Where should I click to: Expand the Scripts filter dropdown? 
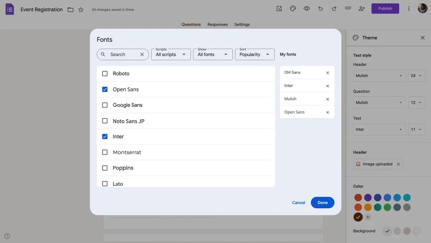pos(171,55)
